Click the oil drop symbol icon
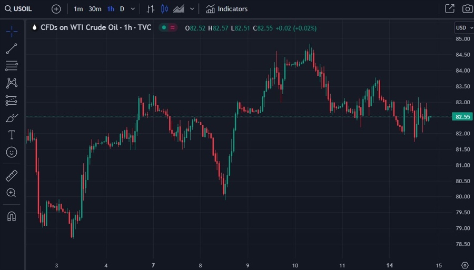Image resolution: width=474 pixels, height=270 pixels. click(x=34, y=27)
